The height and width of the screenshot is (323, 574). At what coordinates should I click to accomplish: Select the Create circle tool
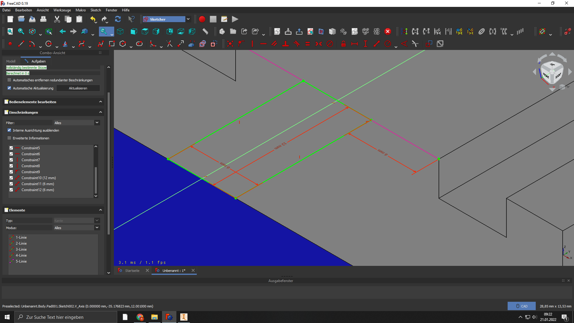coord(48,44)
